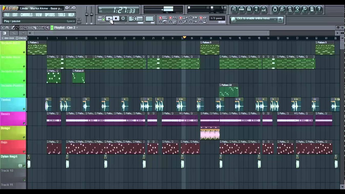The width and height of the screenshot is (345, 194).
Task: Open the browser panel icon
Action: [256, 9]
